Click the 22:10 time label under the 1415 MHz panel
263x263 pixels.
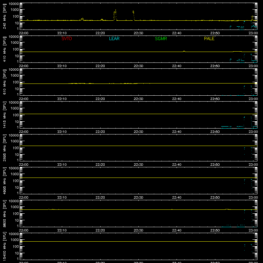click(x=62, y=132)
